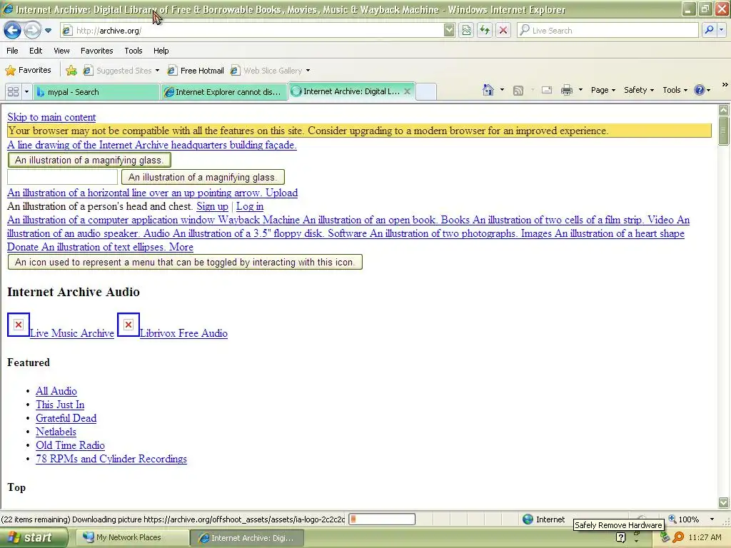731x548 pixels.
Task: Open the Free Hotmail favorite link
Action: point(196,71)
